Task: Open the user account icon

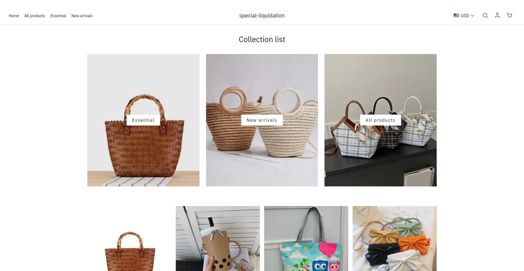Action: [x=497, y=16]
